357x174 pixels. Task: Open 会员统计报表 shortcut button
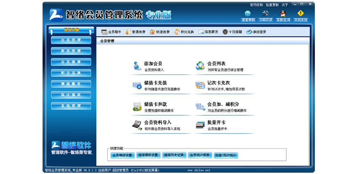(x=200, y=156)
